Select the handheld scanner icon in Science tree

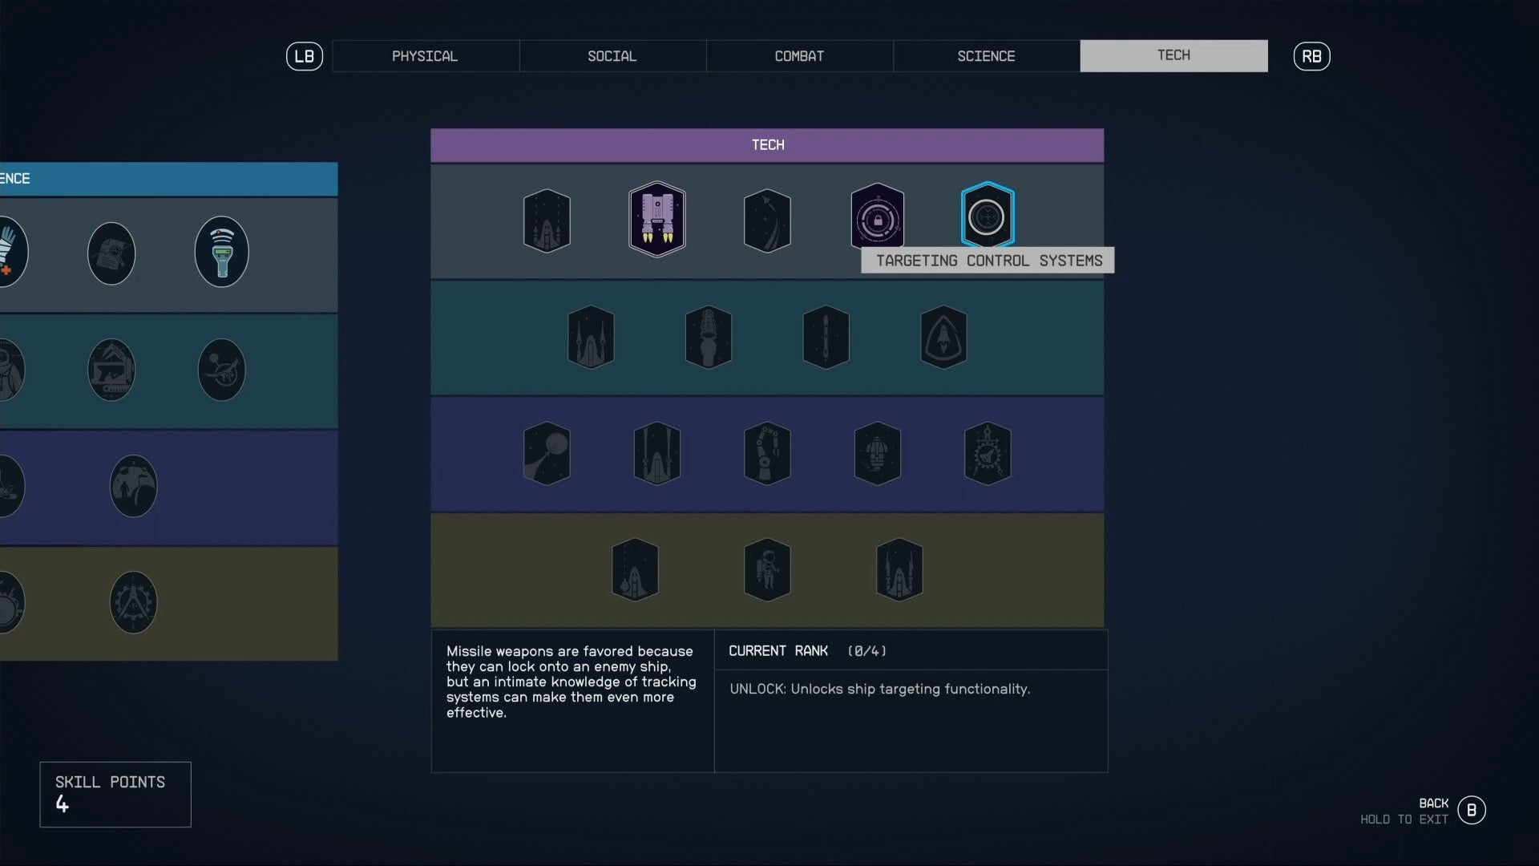click(221, 252)
